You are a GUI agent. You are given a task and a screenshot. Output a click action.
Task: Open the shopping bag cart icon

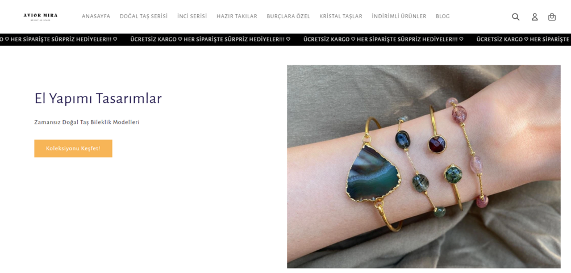(x=552, y=17)
